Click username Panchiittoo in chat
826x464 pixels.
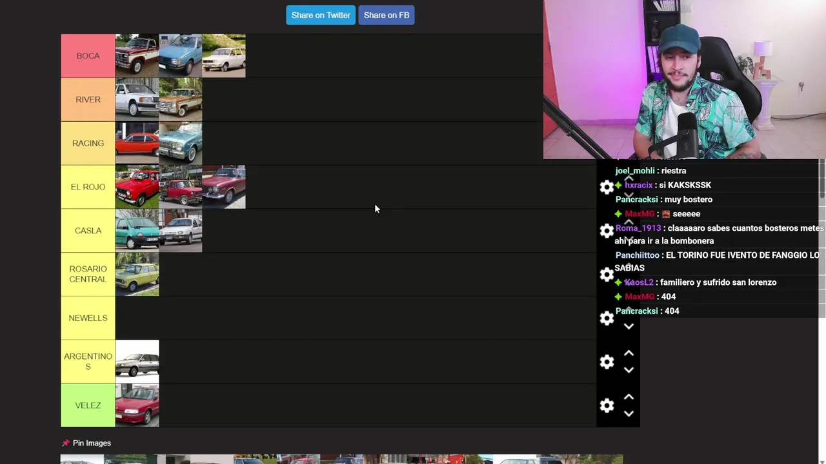click(x=637, y=255)
